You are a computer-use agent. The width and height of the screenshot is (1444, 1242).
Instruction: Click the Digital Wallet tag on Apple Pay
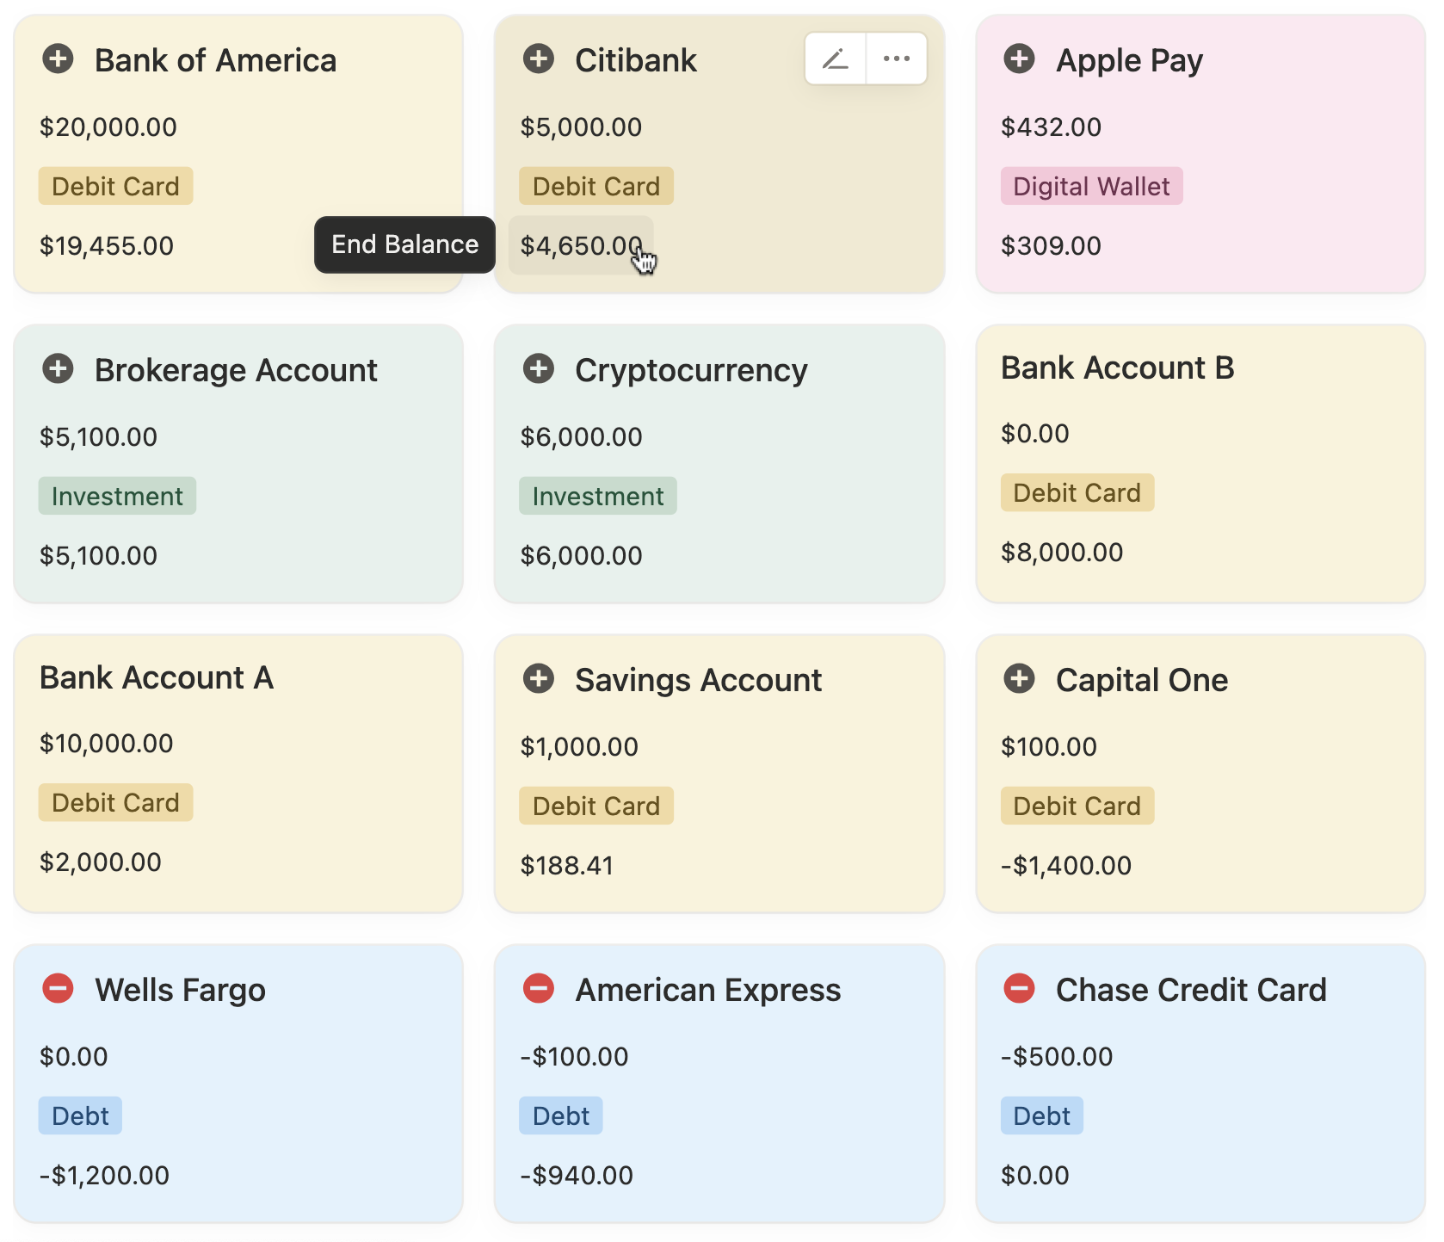[1091, 186]
